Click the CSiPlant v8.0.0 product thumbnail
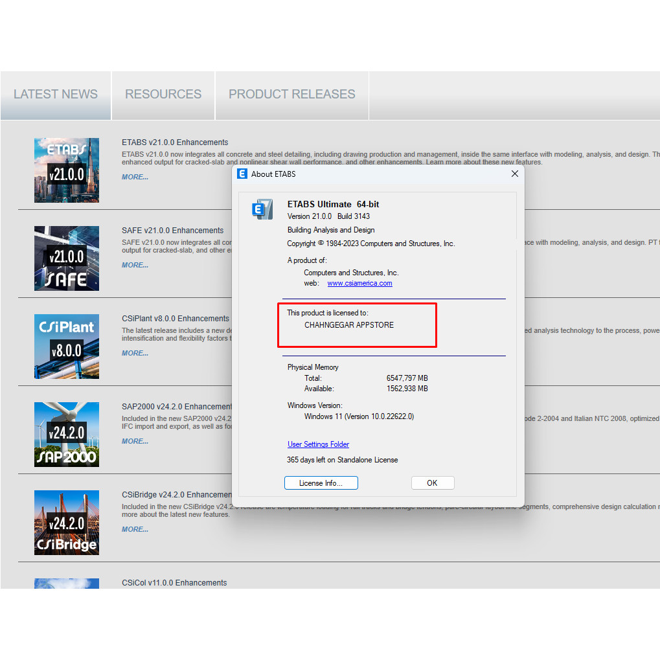660x660 pixels. tap(67, 347)
